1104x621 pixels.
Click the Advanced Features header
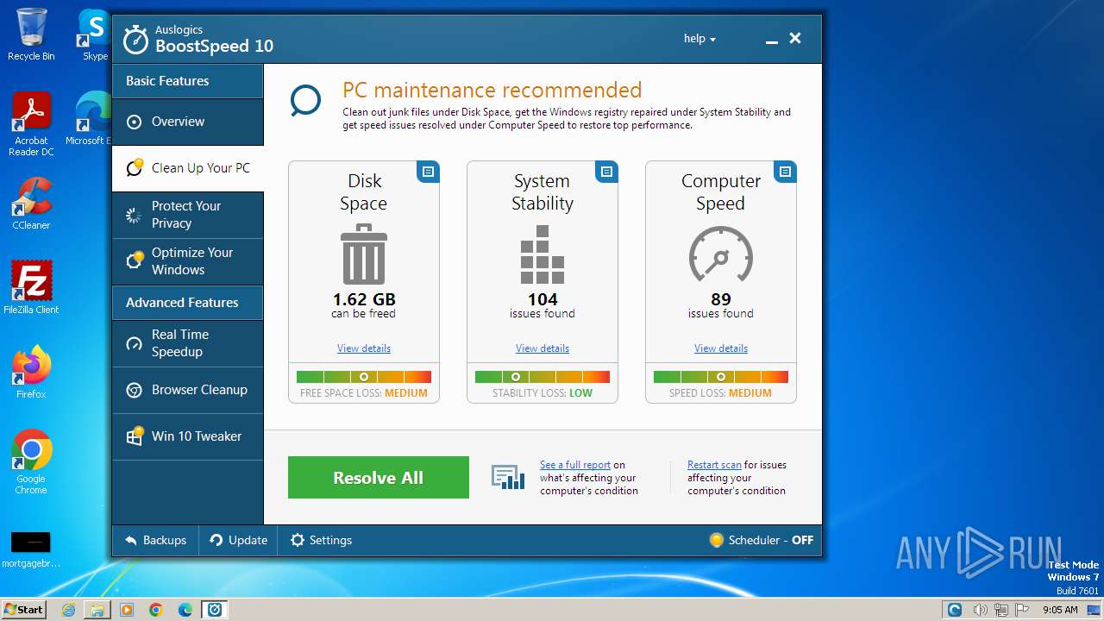(x=187, y=303)
